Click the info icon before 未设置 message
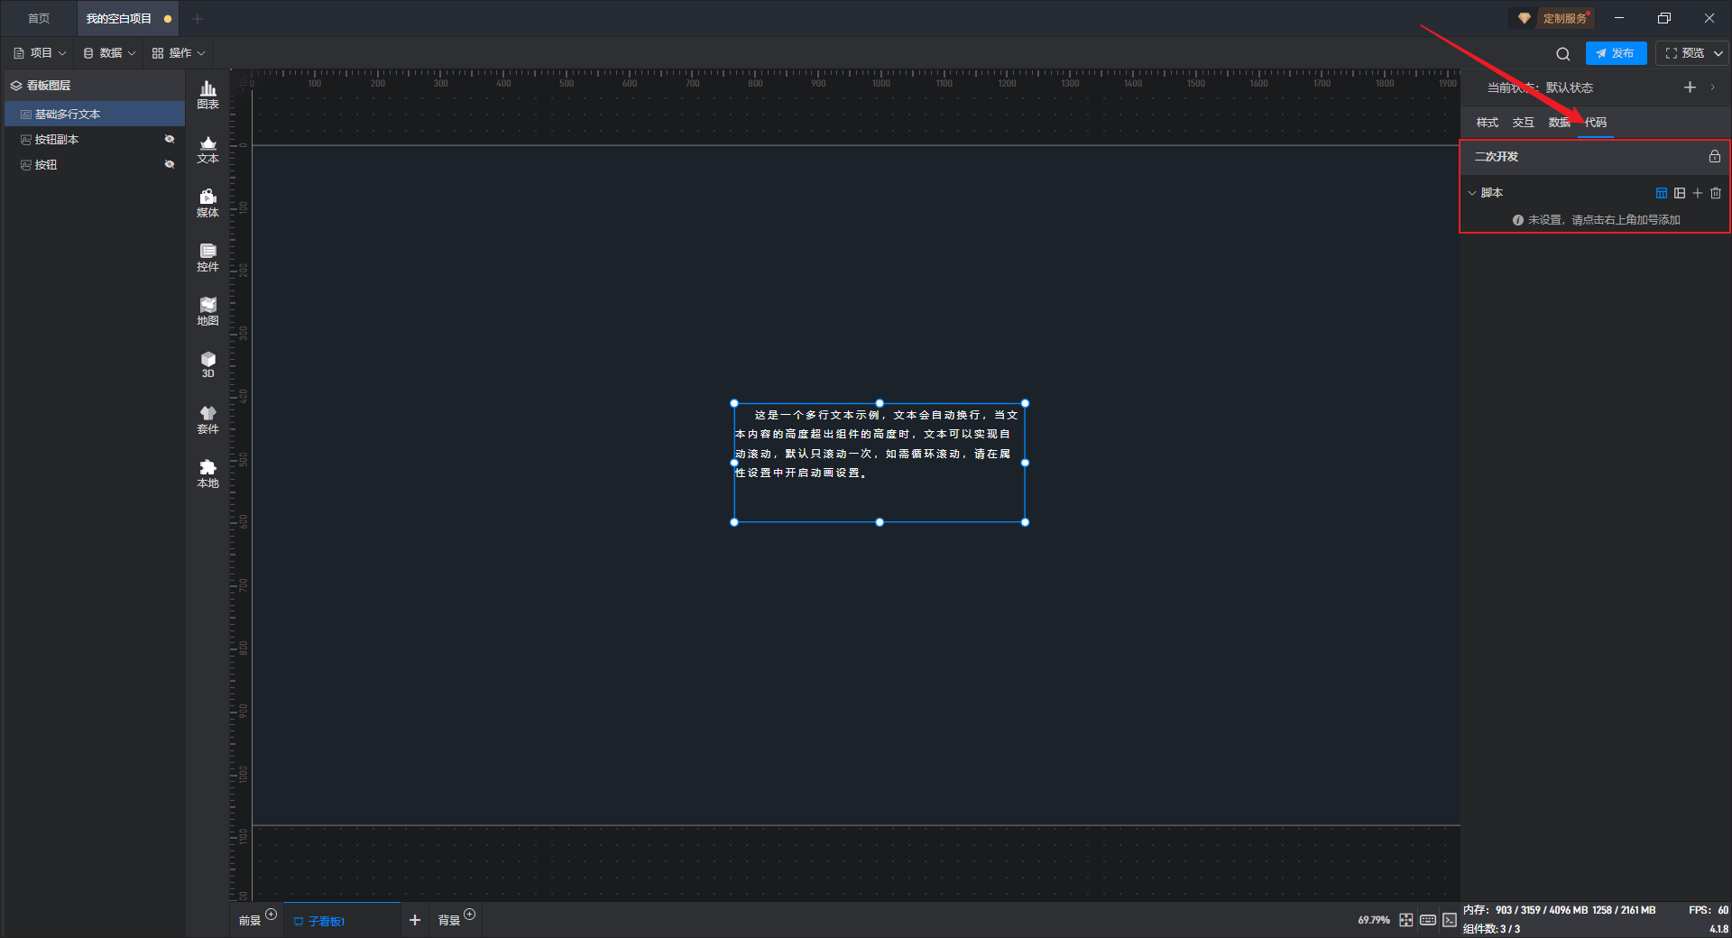The width and height of the screenshot is (1732, 938). [1518, 220]
